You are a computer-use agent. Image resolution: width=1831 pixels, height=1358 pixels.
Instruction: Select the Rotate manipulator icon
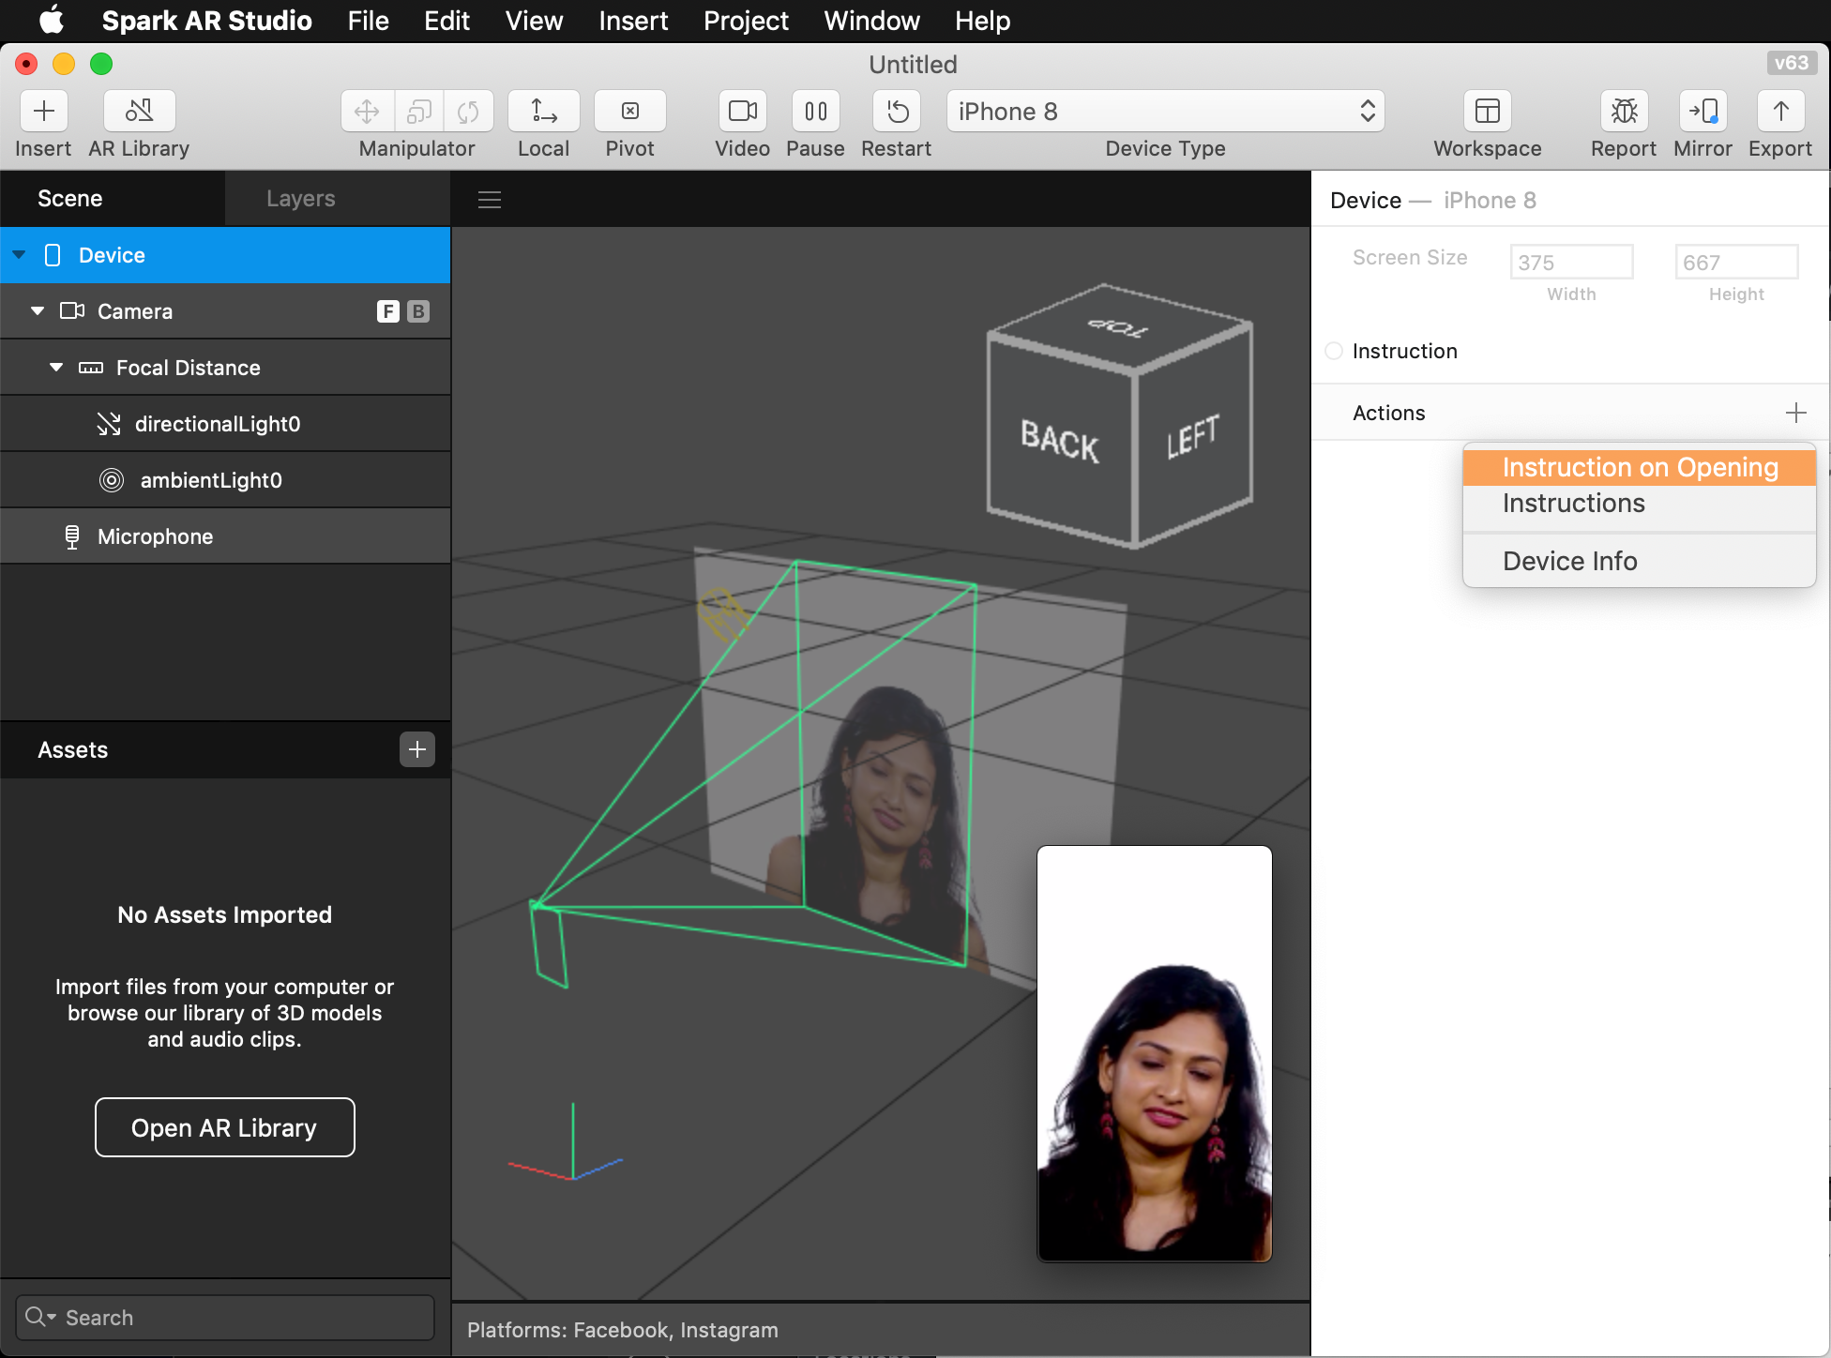coord(468,112)
